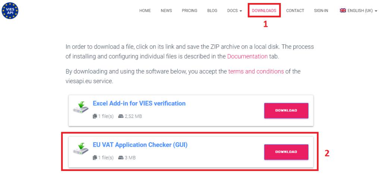The width and height of the screenshot is (382, 187).
Task: Select the Downloads menu item
Action: tap(264, 11)
